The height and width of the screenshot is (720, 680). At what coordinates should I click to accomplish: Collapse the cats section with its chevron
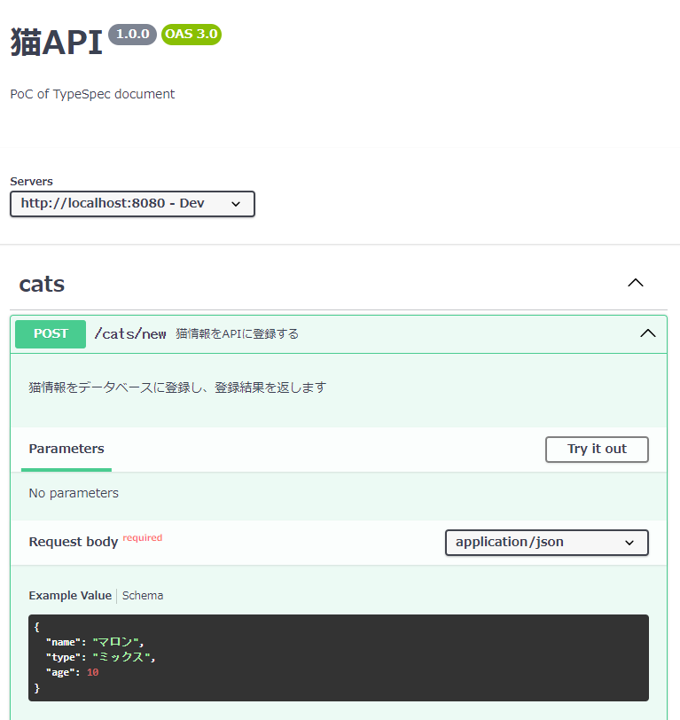pyautogui.click(x=635, y=282)
